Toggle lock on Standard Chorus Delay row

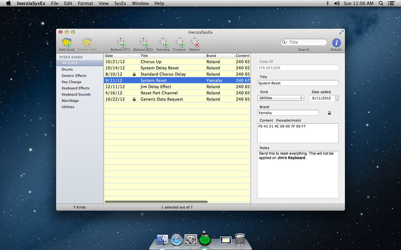tap(134, 74)
